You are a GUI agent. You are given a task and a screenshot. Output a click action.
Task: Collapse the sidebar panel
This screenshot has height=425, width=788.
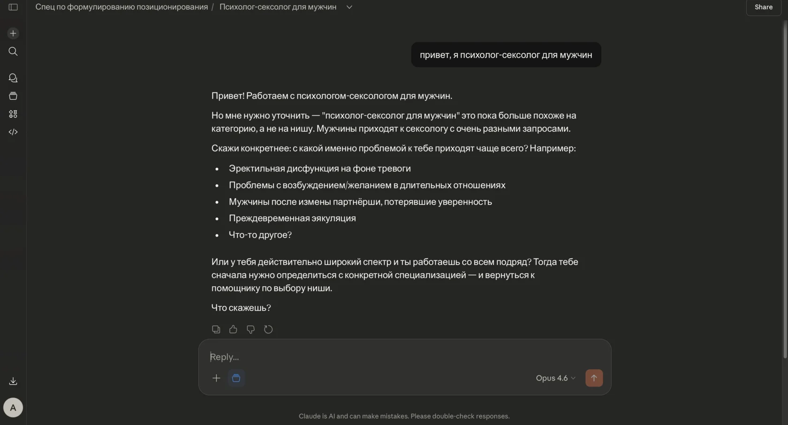13,7
